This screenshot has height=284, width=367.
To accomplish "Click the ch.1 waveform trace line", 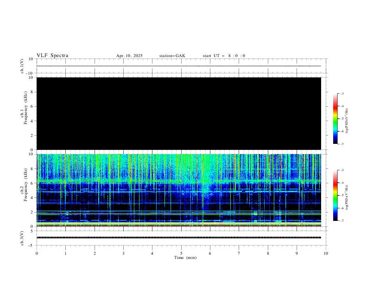I will click(x=179, y=66).
